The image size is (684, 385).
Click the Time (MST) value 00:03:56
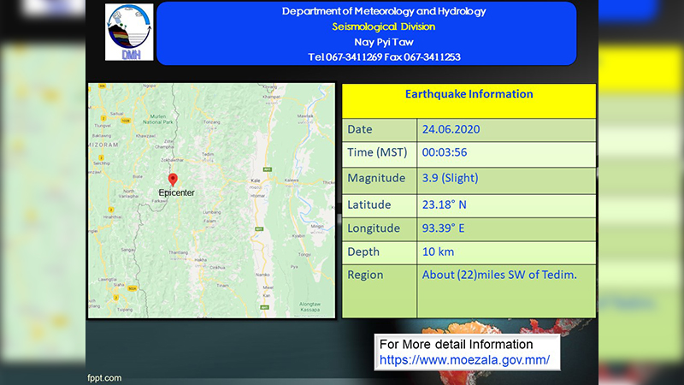pyautogui.click(x=444, y=152)
